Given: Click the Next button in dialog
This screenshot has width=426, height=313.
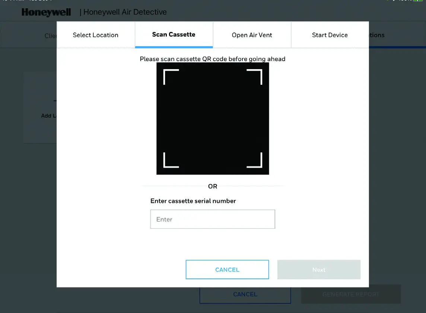Looking at the screenshot, I should point(319,270).
